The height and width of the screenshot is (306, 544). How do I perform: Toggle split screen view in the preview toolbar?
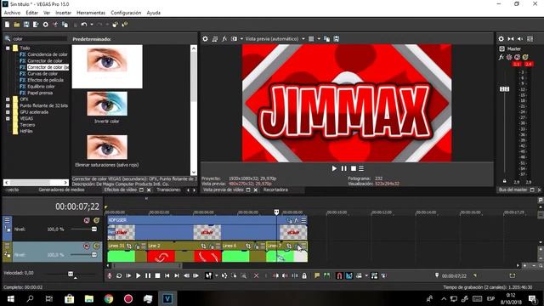[235, 39]
